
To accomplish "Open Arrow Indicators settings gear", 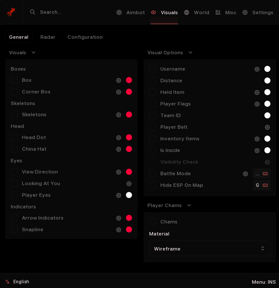I will tap(119, 218).
